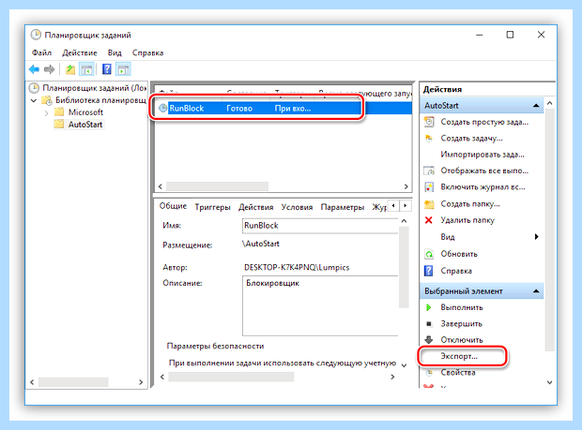582x430 pixels.
Task: Click the blue Справка help icon
Action: click(429, 271)
